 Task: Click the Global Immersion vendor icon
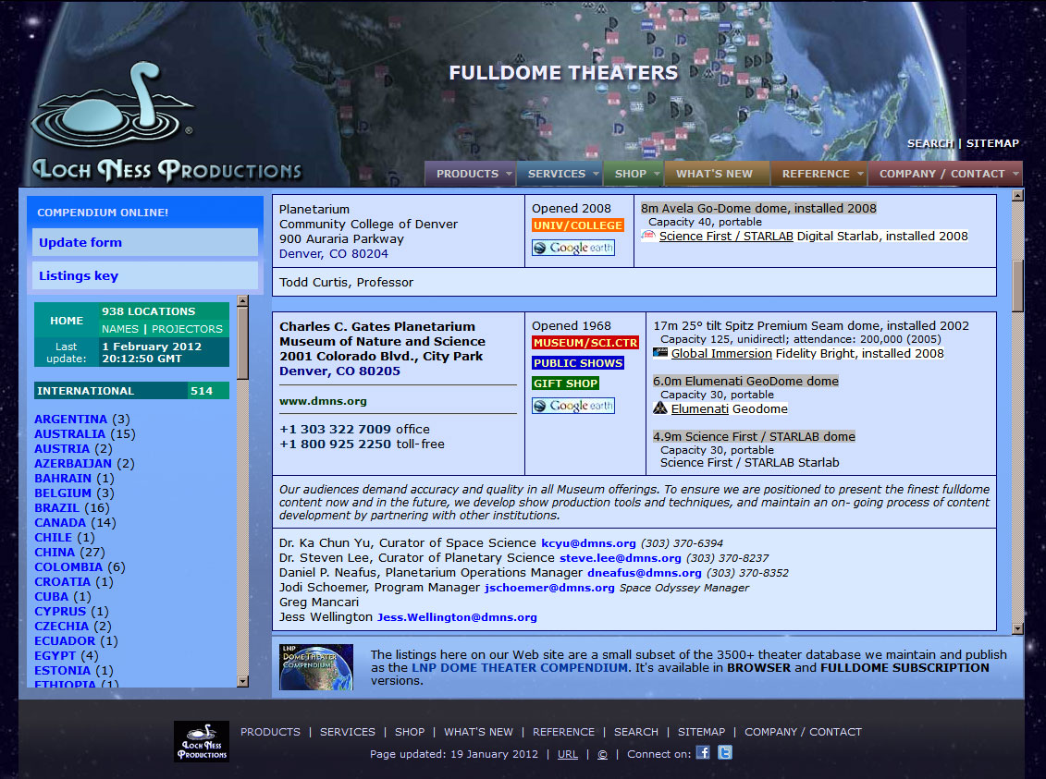[659, 353]
